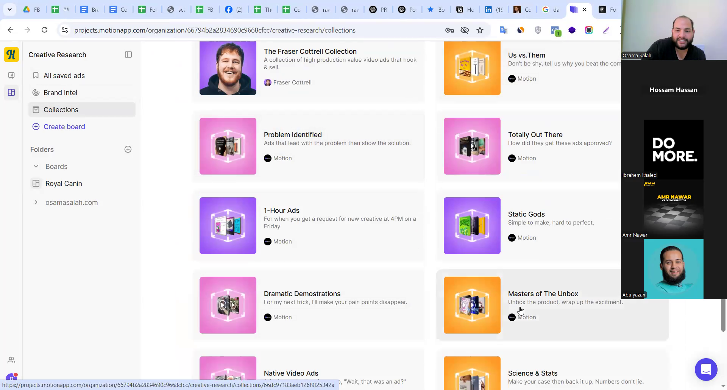Click the dark blue layered extension icon
Image resolution: width=727 pixels, height=390 pixels.
click(572, 30)
